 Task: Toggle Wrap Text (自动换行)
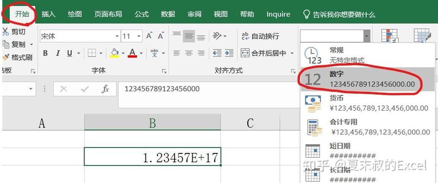(260, 36)
